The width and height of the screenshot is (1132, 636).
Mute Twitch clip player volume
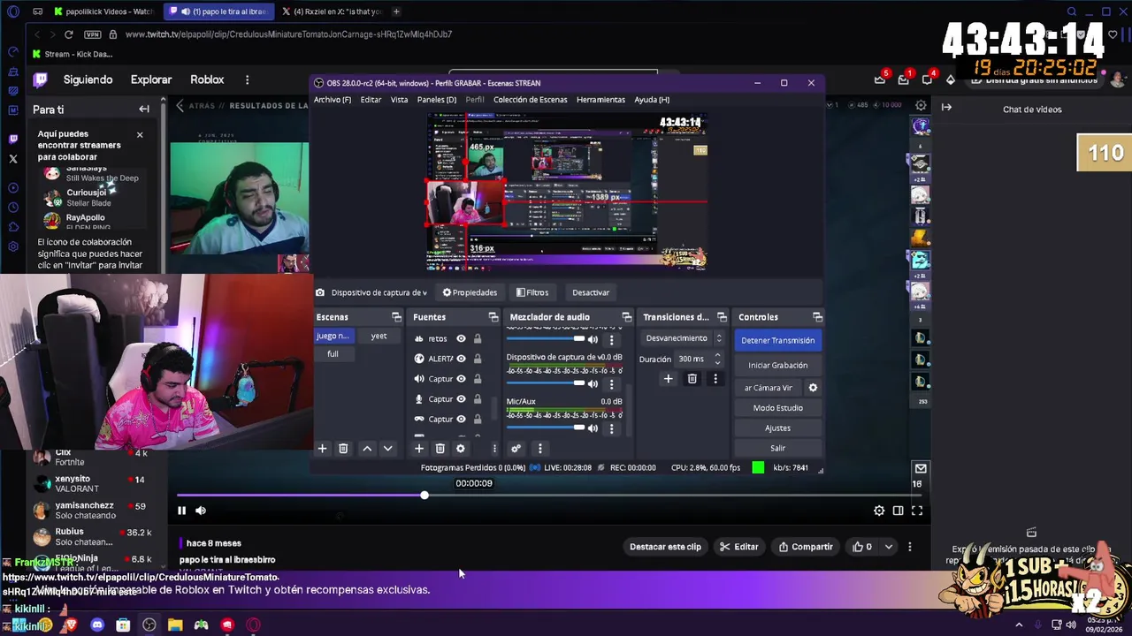201,511
